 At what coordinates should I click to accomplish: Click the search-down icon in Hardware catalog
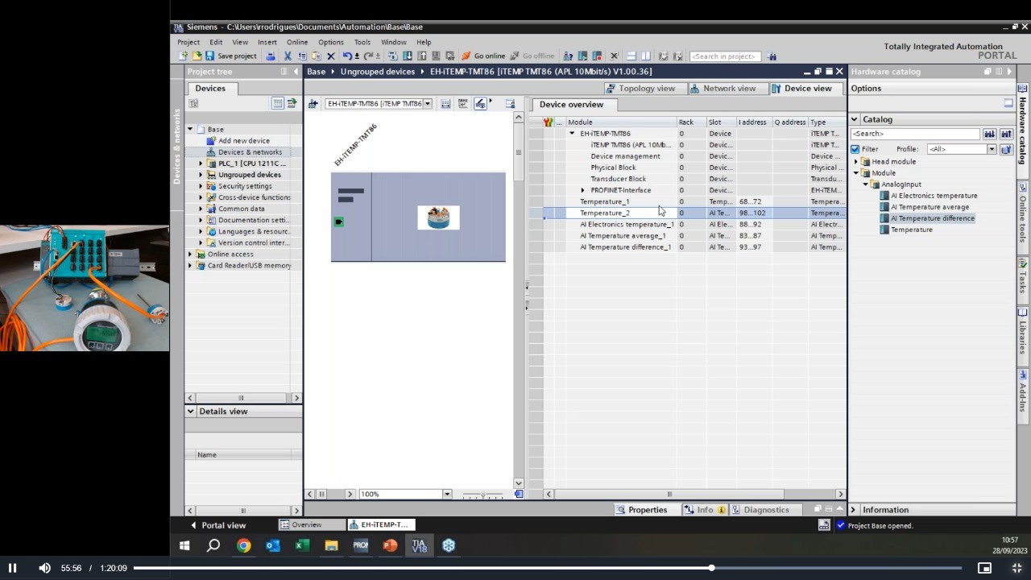(x=989, y=134)
